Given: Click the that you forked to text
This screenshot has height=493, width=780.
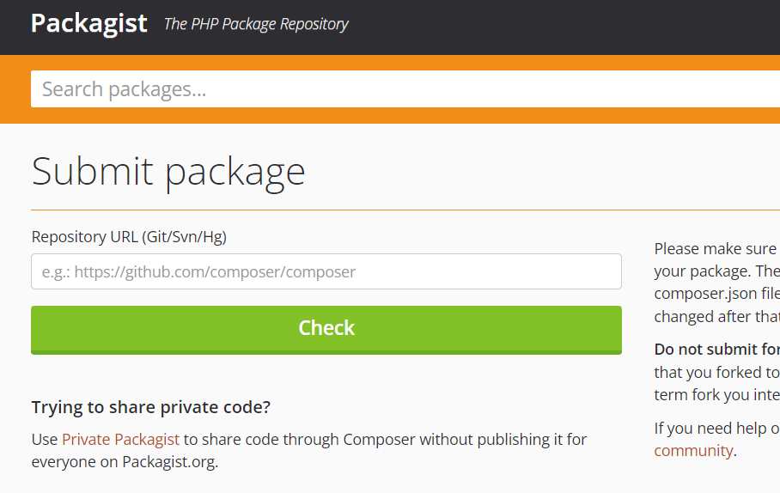Looking at the screenshot, I should [x=716, y=372].
